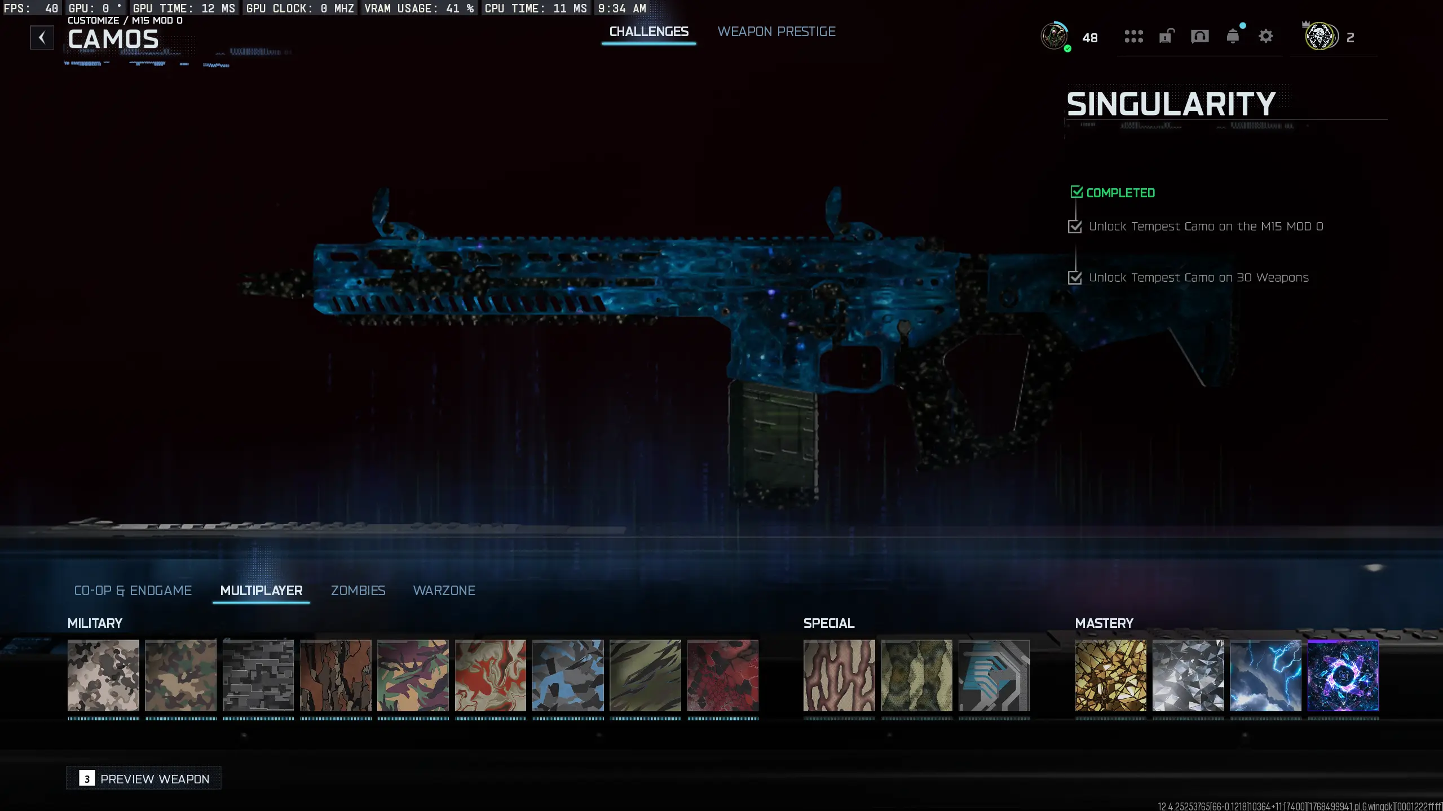Click the player rank emblem showing 48

click(x=1055, y=37)
